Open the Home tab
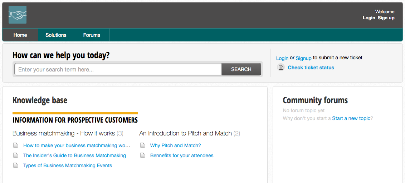 click(20, 35)
